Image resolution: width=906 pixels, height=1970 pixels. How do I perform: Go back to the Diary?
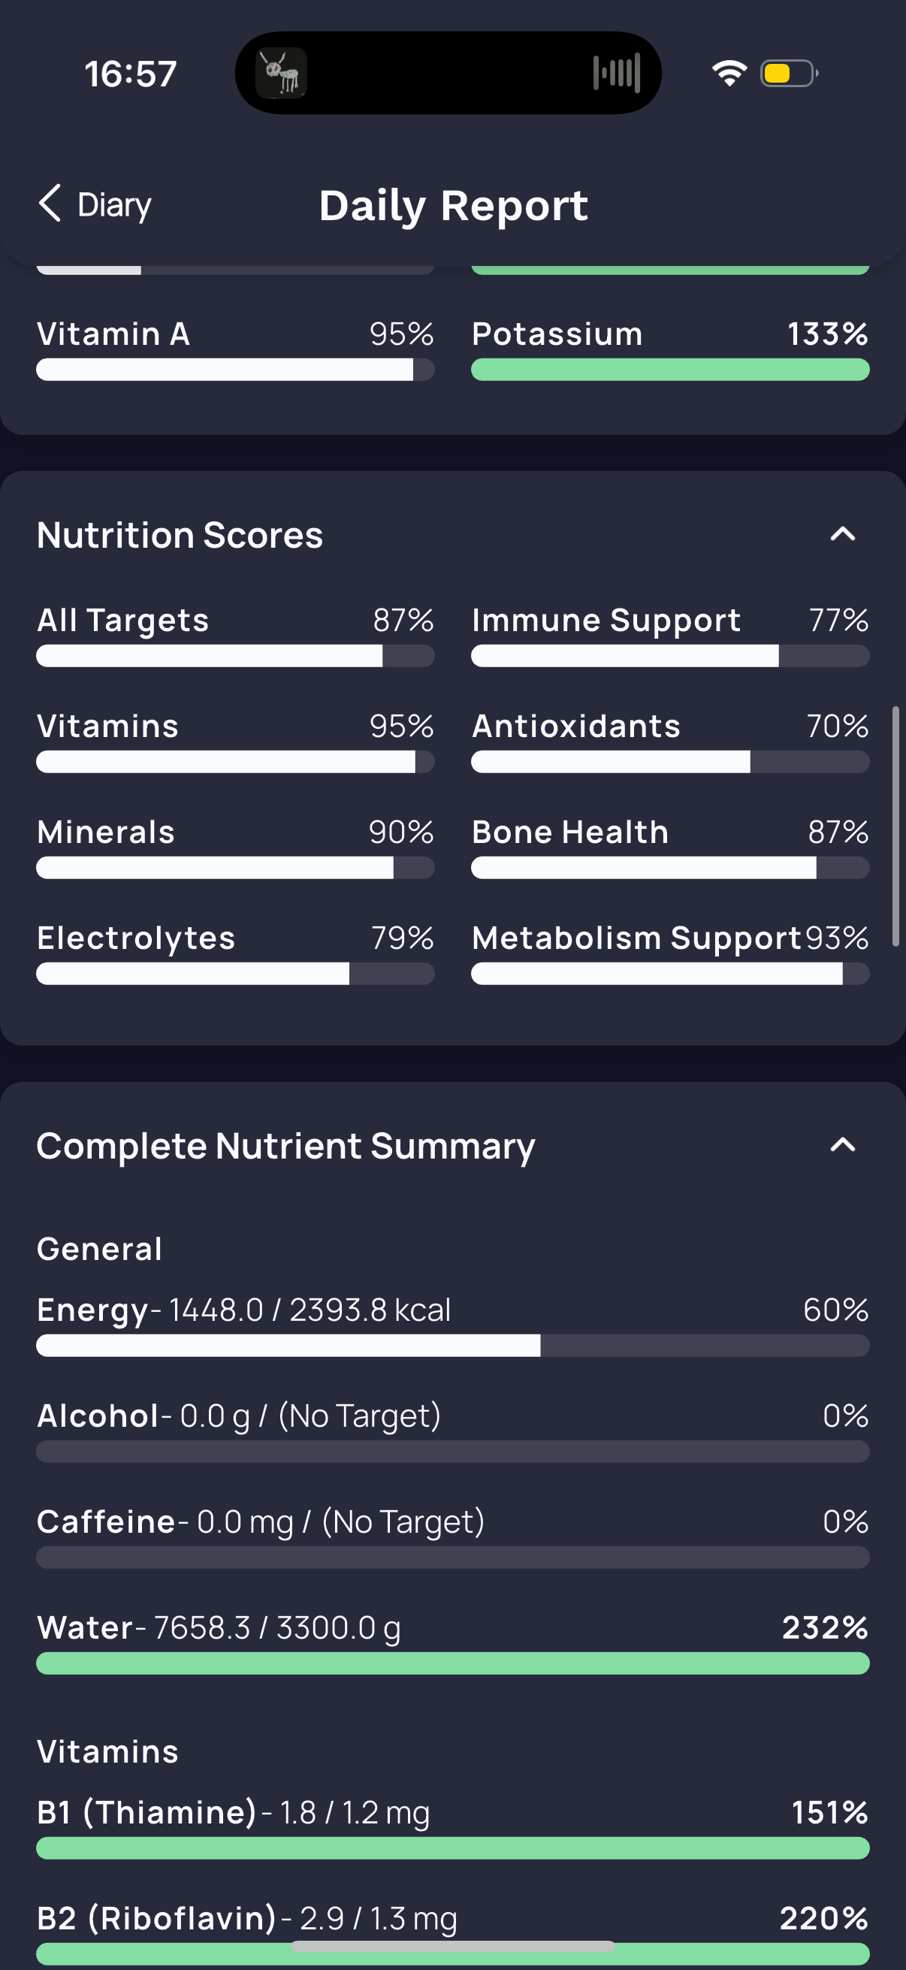[x=95, y=204]
